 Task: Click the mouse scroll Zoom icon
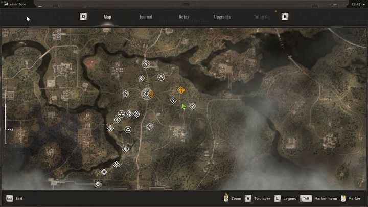pyautogui.click(x=225, y=198)
